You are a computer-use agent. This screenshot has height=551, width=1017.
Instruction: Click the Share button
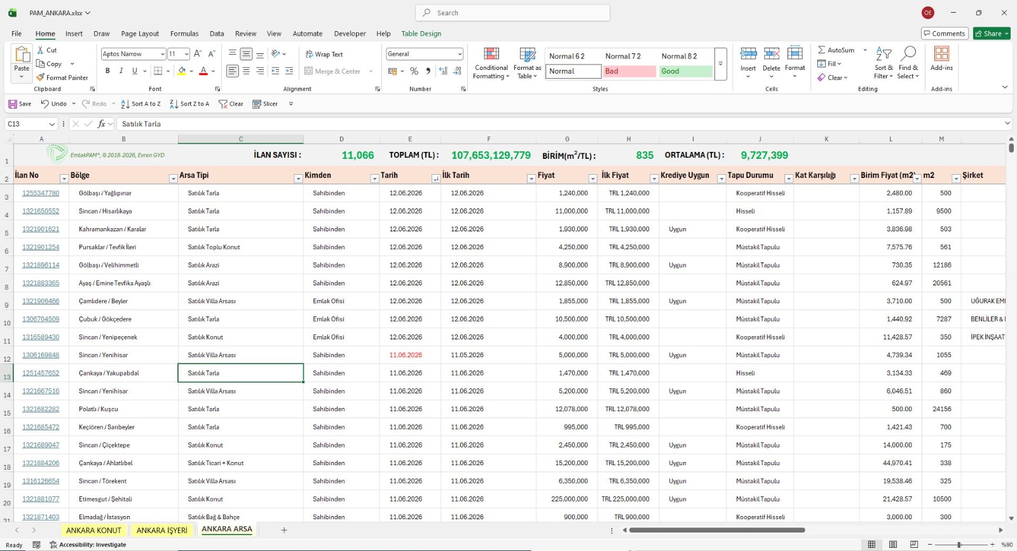pos(992,34)
